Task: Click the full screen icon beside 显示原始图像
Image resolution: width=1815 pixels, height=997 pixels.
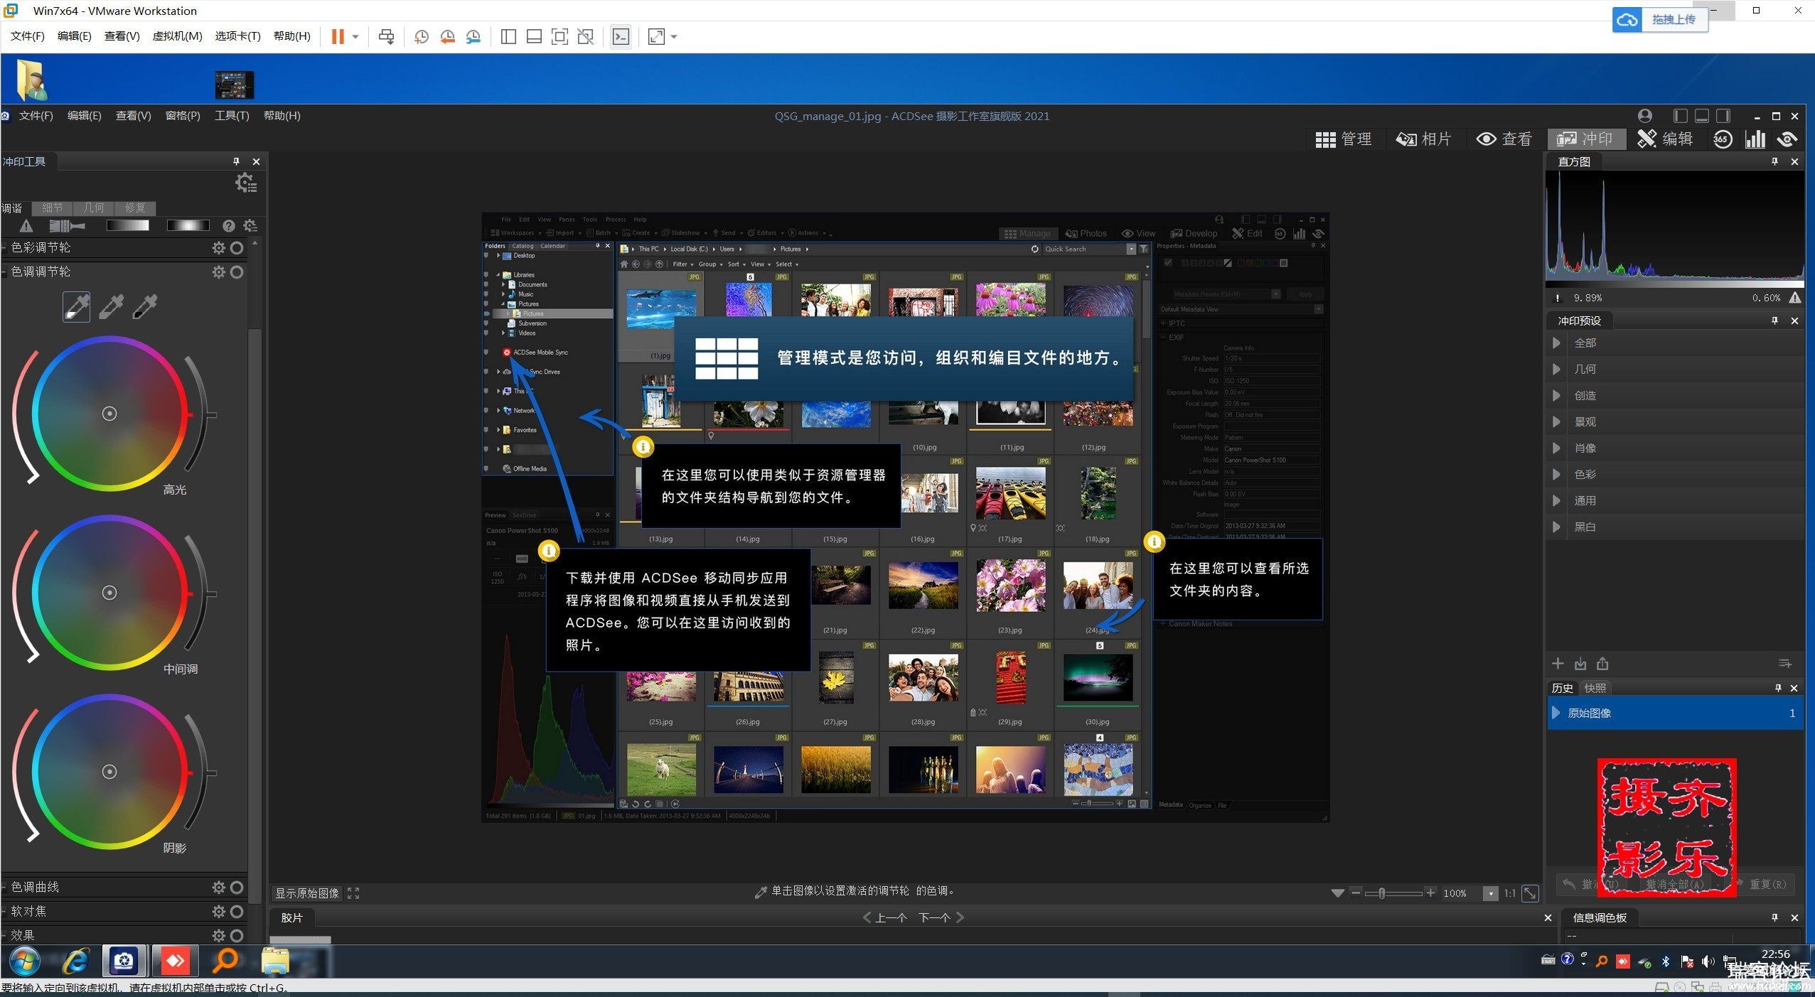Action: [x=353, y=893]
